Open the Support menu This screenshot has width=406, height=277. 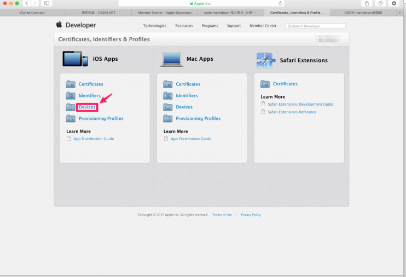[234, 26]
